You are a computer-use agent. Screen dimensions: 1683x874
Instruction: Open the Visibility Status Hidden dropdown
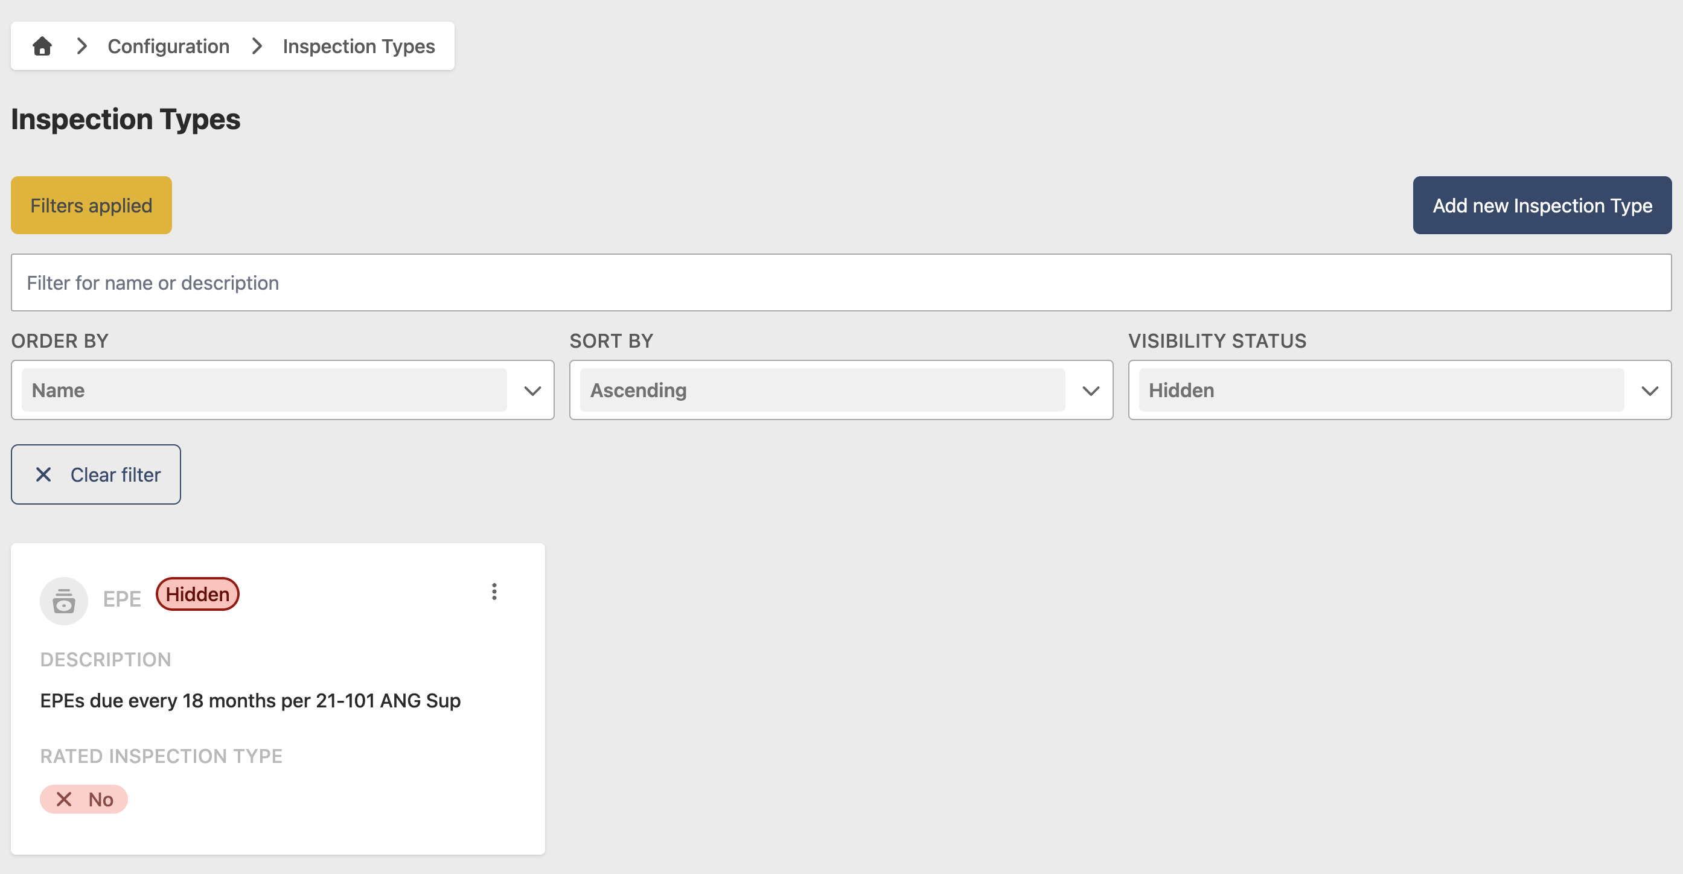1399,390
